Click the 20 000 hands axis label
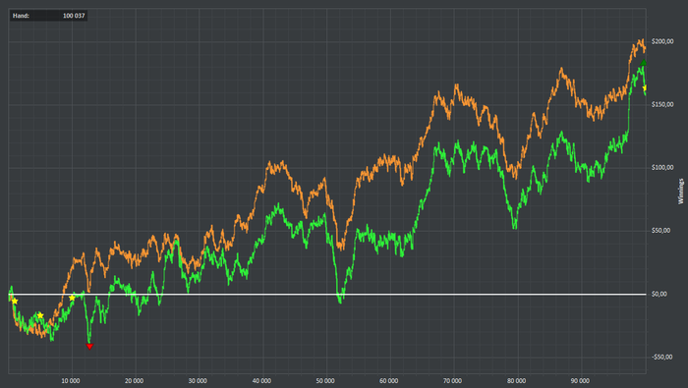The width and height of the screenshot is (688, 388). pos(135,381)
